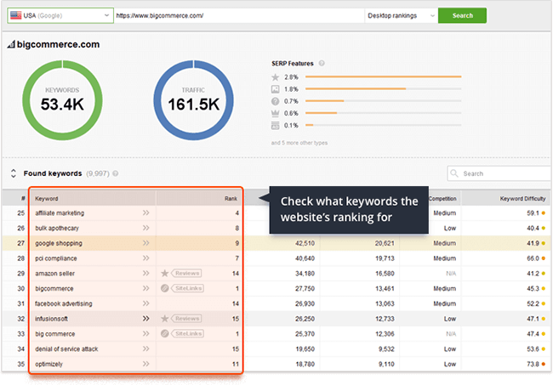Click the 19,713 value in pci compliance row
Image resolution: width=553 pixels, height=385 pixels.
(x=385, y=258)
